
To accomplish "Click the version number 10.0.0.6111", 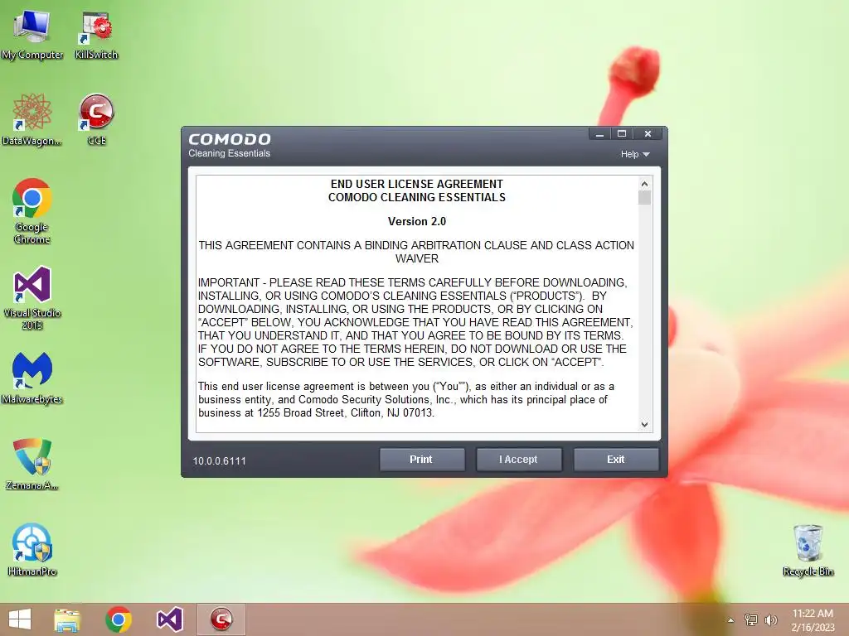I will coord(219,460).
